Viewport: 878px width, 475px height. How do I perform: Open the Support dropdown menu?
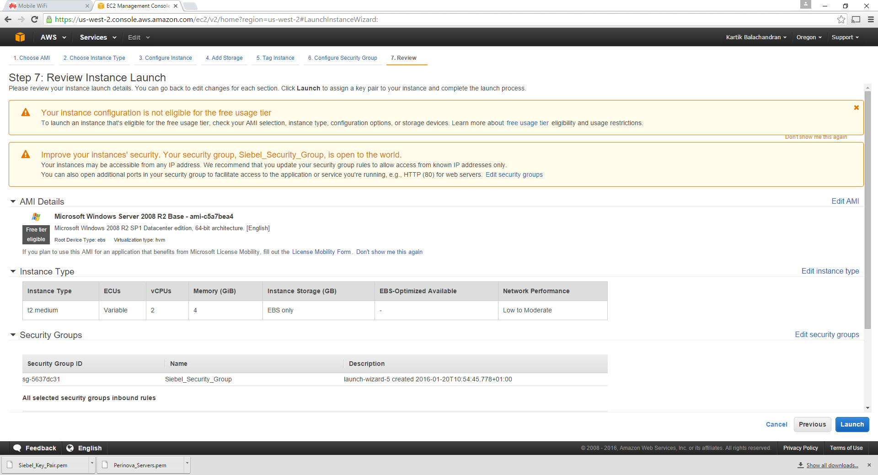(845, 37)
